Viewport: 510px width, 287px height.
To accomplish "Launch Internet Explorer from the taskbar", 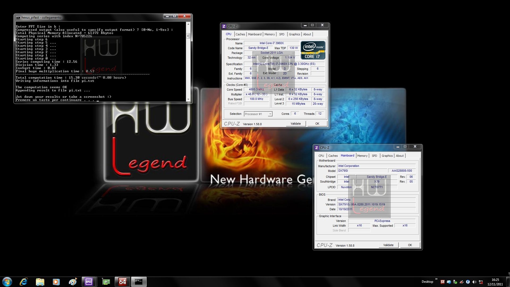I will point(24,282).
